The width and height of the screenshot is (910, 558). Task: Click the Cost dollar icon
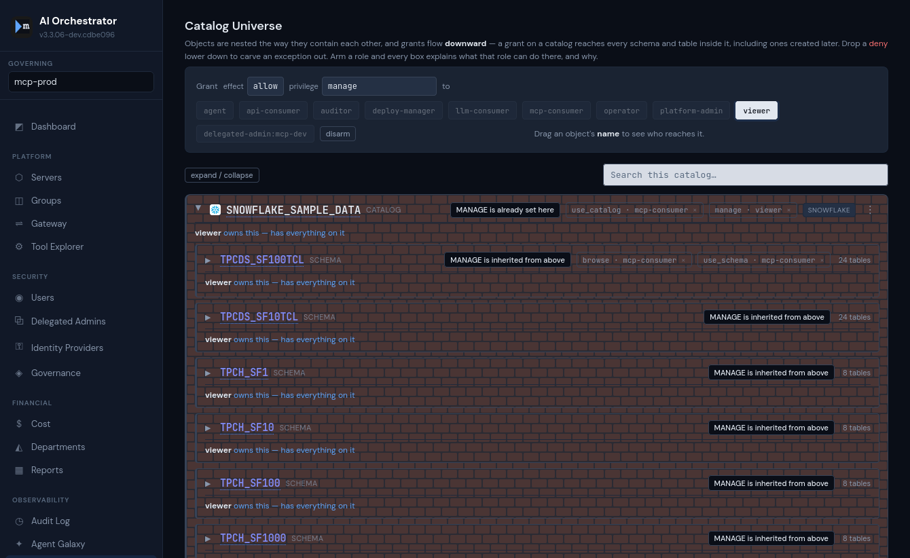(19, 424)
